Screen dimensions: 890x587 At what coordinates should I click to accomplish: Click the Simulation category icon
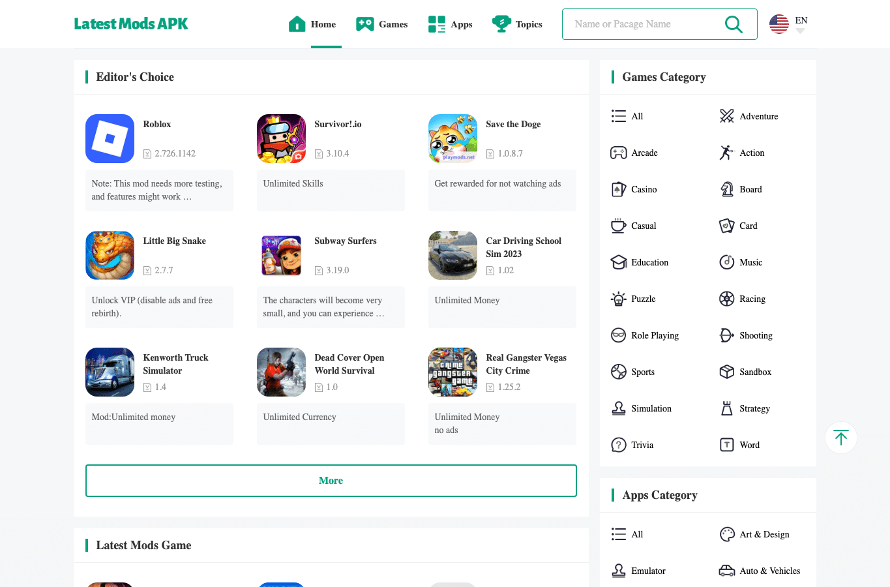pyautogui.click(x=618, y=408)
